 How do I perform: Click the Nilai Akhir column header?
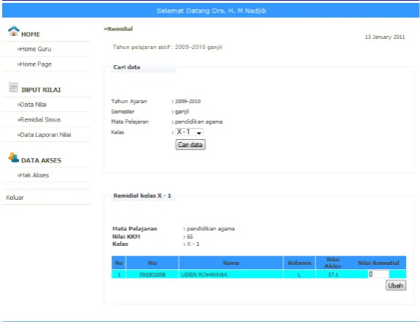click(333, 263)
